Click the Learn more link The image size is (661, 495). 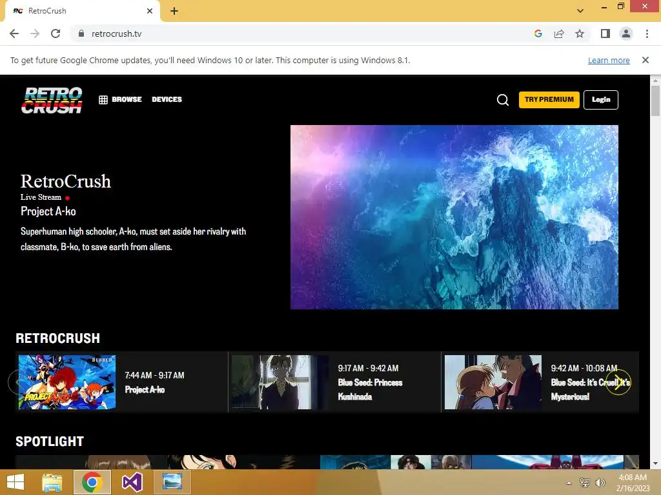pos(609,60)
